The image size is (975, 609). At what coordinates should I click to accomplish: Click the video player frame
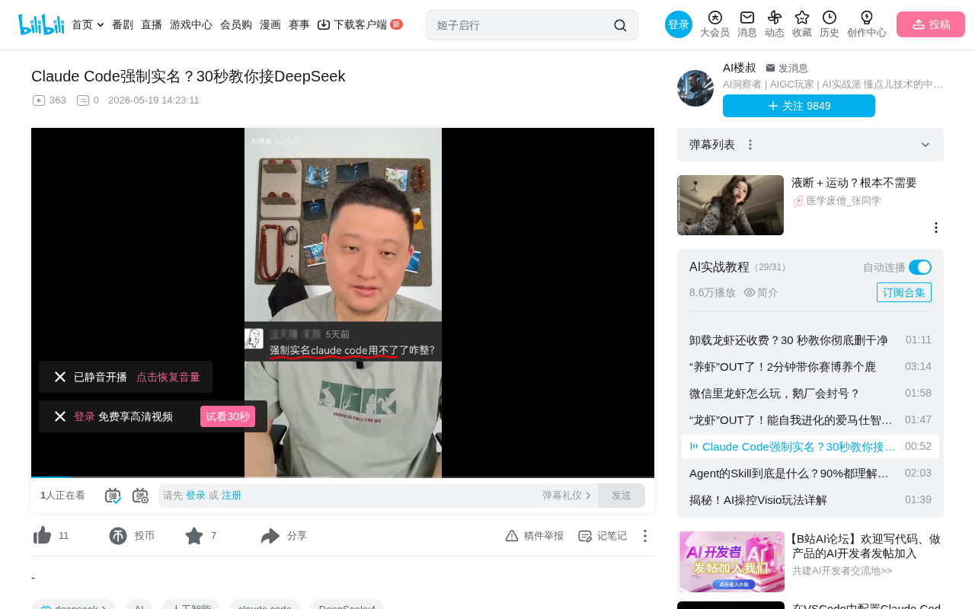pyautogui.click(x=343, y=302)
